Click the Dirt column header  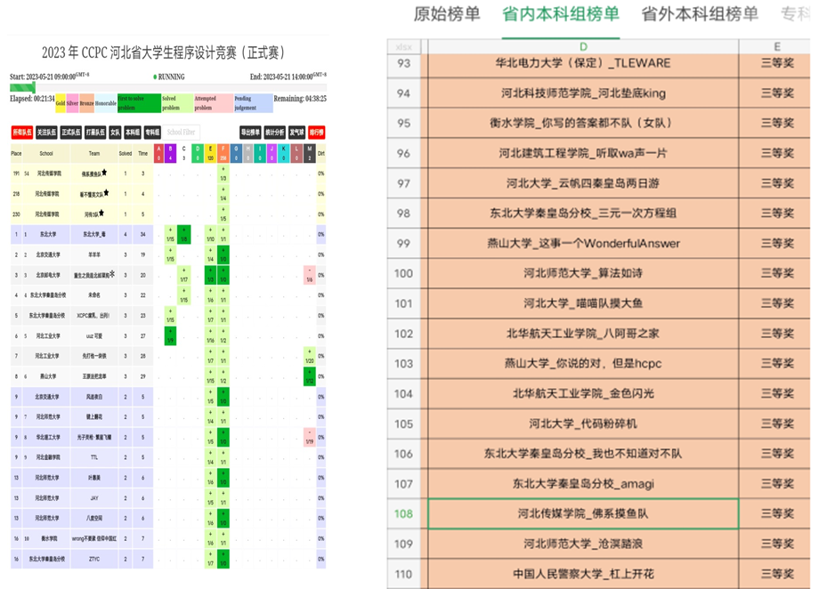[x=321, y=154]
